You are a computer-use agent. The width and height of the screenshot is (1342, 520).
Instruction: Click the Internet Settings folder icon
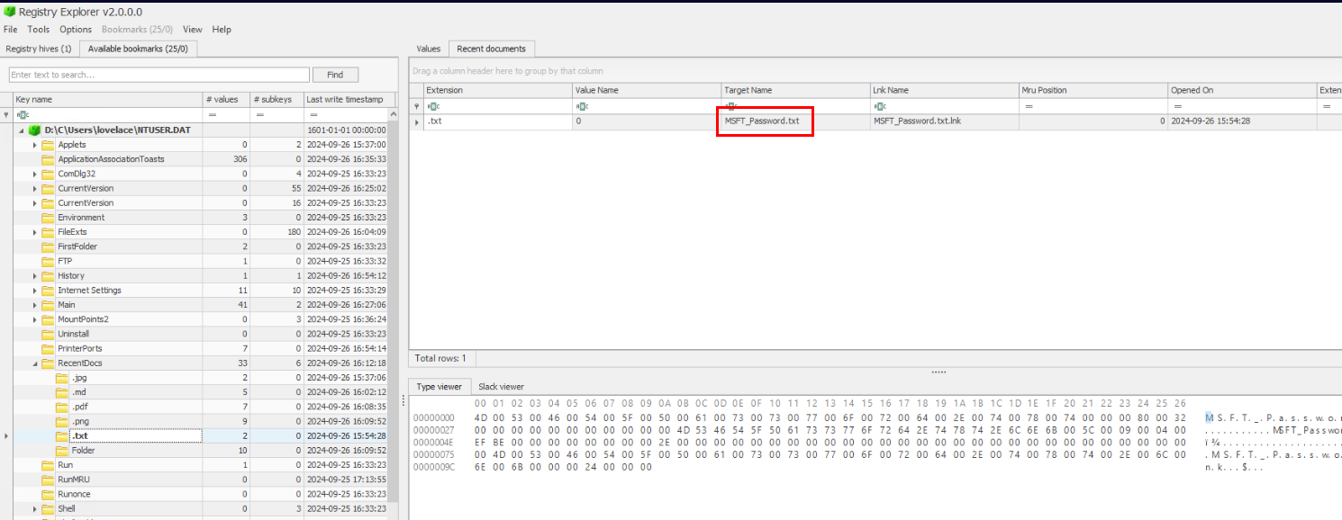[48, 291]
